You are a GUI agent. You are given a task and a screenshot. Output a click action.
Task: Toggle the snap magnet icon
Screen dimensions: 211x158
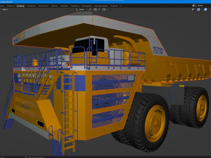[95, 10]
